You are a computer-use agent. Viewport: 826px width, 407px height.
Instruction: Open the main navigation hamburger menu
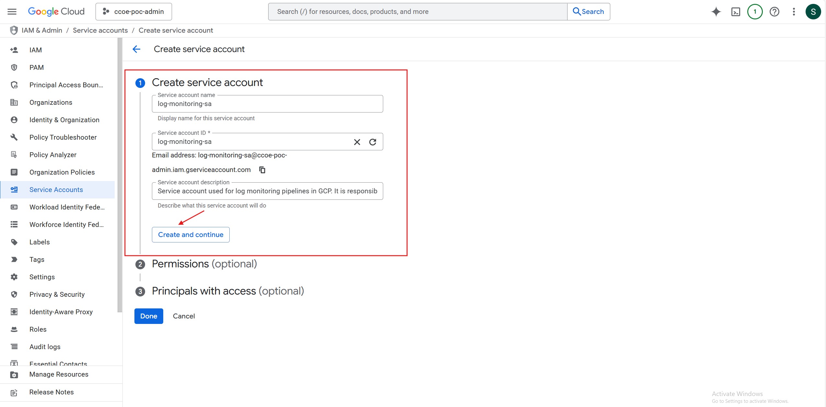tap(12, 12)
